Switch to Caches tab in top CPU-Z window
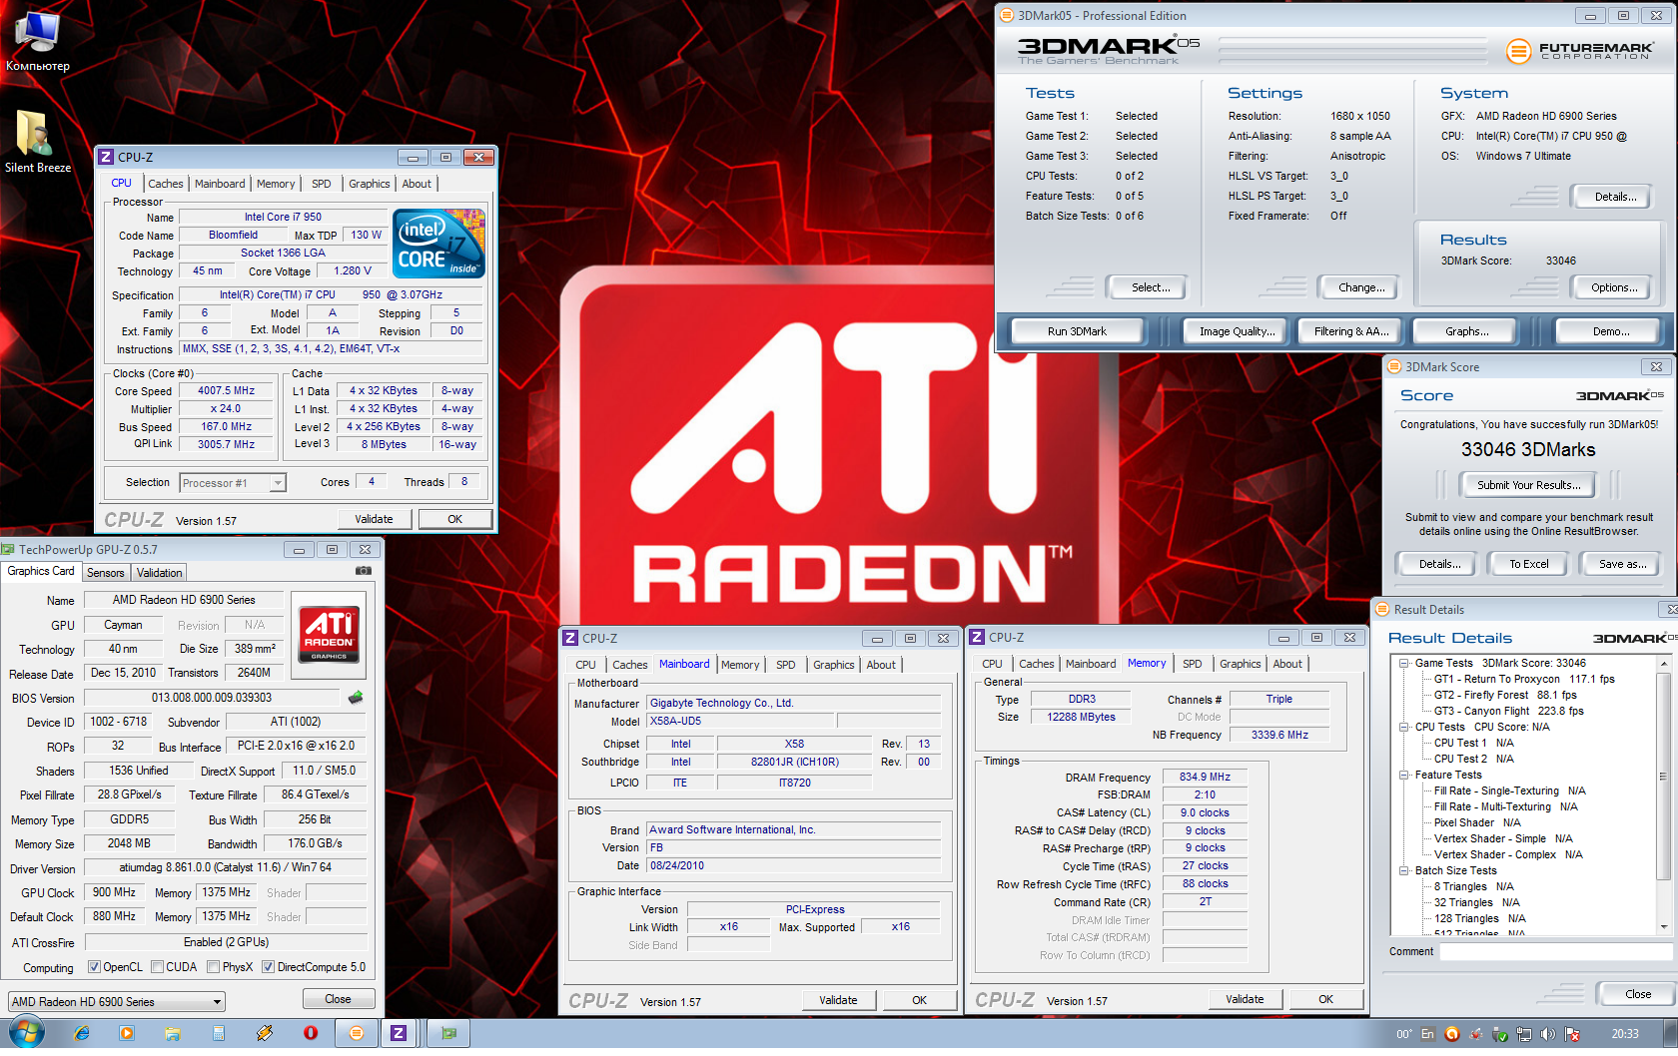Viewport: 1678px width, 1056px height. (x=166, y=184)
